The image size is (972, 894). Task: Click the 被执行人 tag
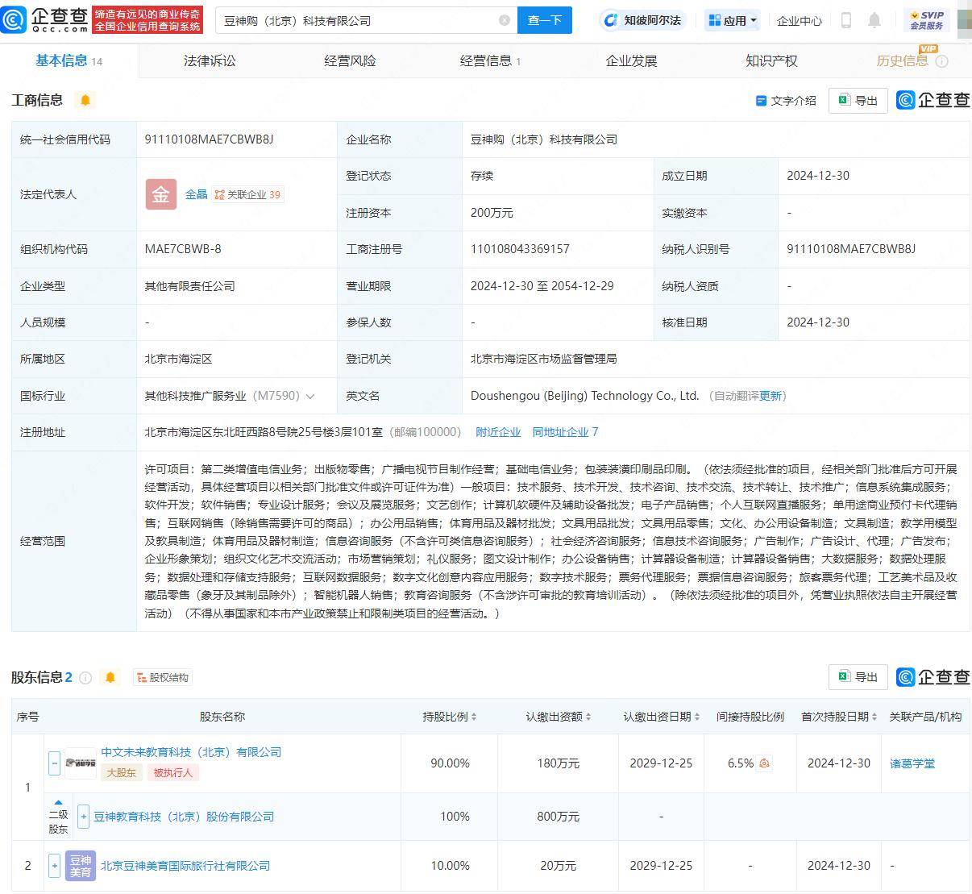[x=172, y=772]
